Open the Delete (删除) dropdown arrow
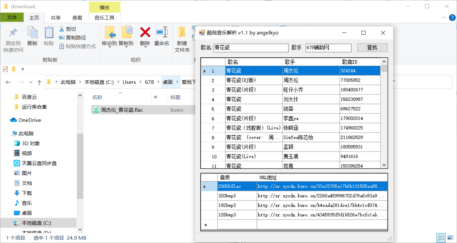The width and height of the screenshot is (457, 243). (x=145, y=47)
